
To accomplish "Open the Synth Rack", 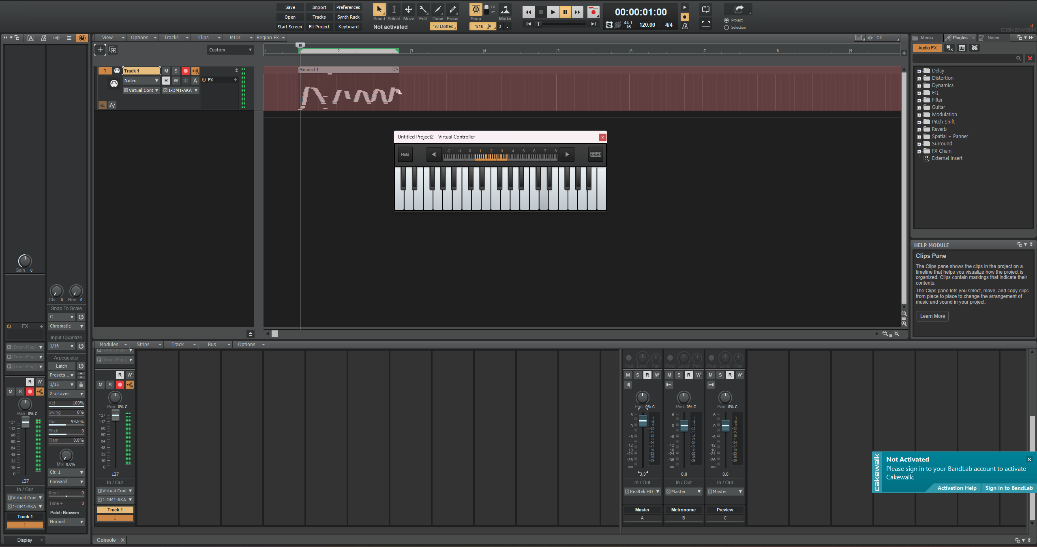I will pyautogui.click(x=348, y=17).
